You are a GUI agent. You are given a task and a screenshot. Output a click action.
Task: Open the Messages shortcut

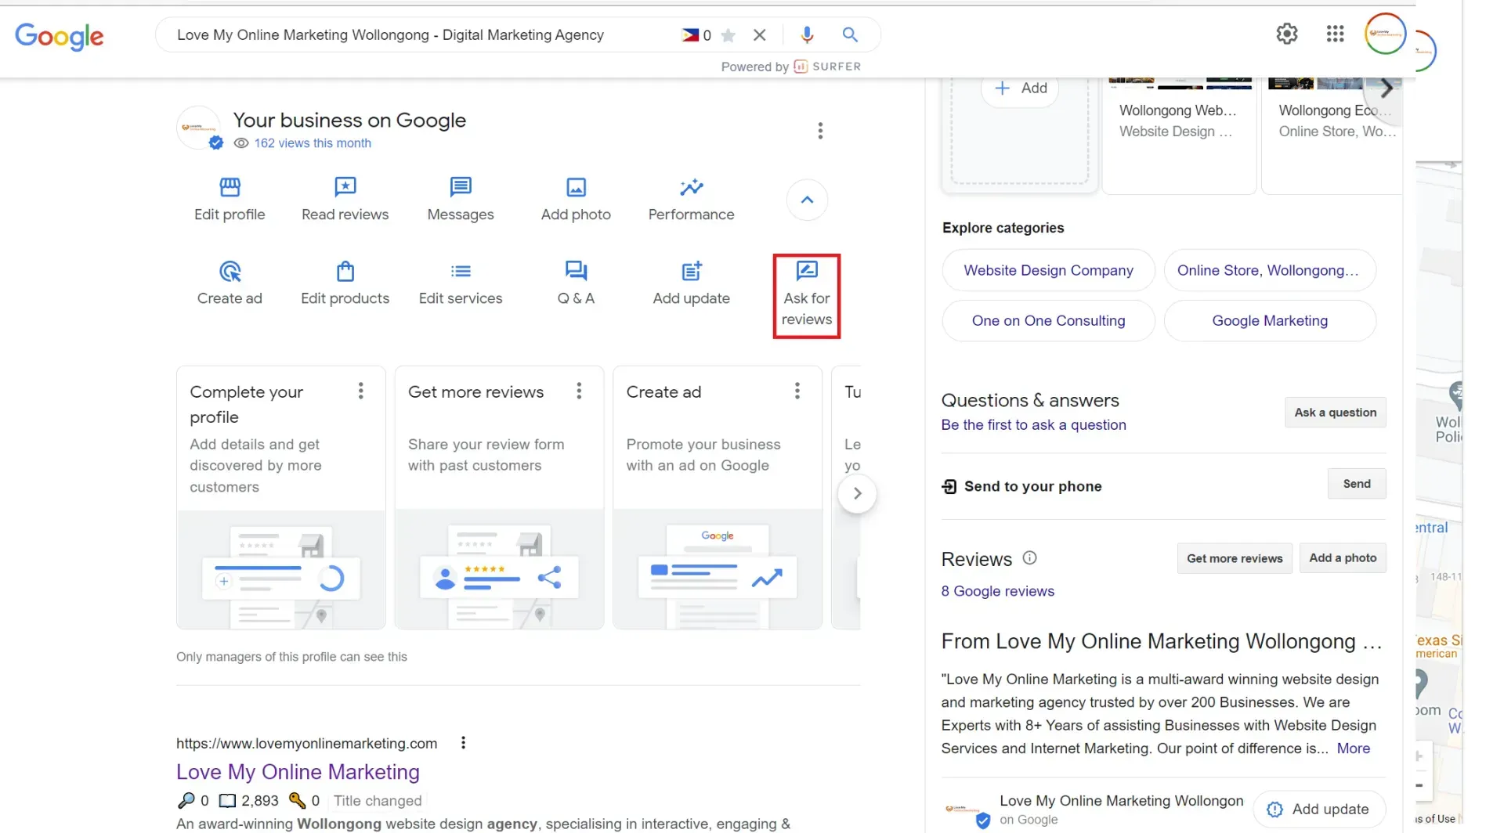(x=461, y=199)
